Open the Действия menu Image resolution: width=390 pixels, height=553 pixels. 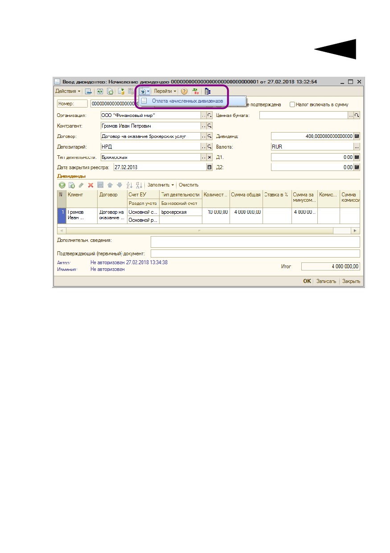[68, 91]
